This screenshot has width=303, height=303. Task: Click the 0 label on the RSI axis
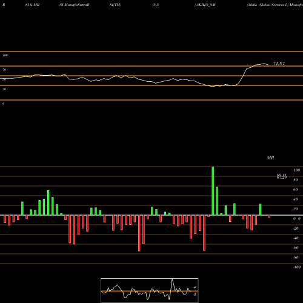point(3,104)
